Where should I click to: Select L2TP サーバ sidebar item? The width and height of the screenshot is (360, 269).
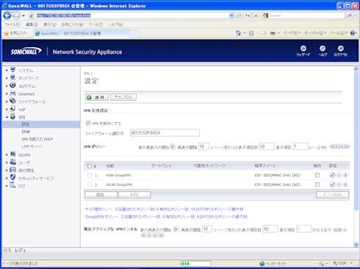tap(32, 146)
